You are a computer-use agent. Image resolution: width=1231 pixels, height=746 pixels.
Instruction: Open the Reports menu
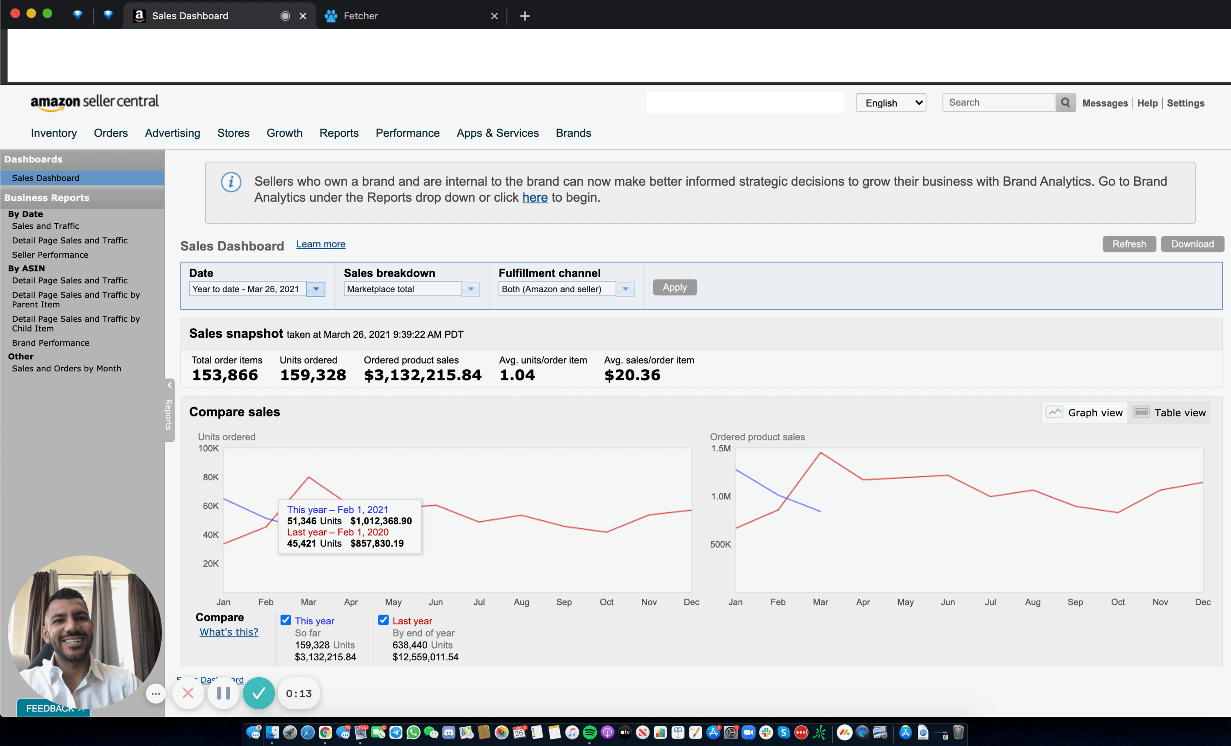click(339, 133)
